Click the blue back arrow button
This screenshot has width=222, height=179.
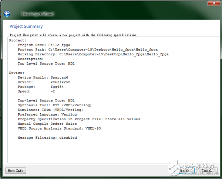7,14
